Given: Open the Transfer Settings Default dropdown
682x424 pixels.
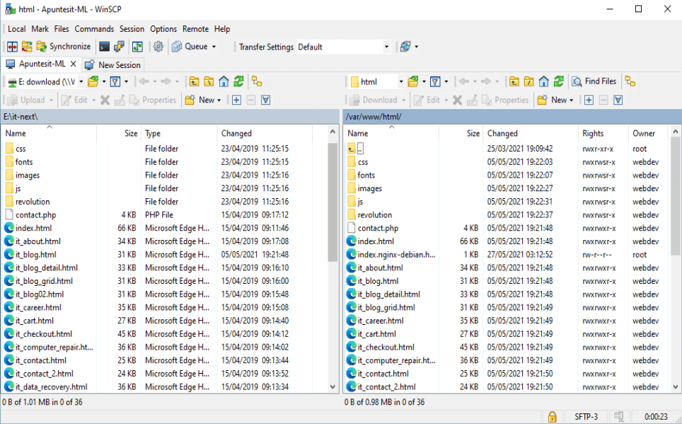Looking at the screenshot, I should pos(386,47).
